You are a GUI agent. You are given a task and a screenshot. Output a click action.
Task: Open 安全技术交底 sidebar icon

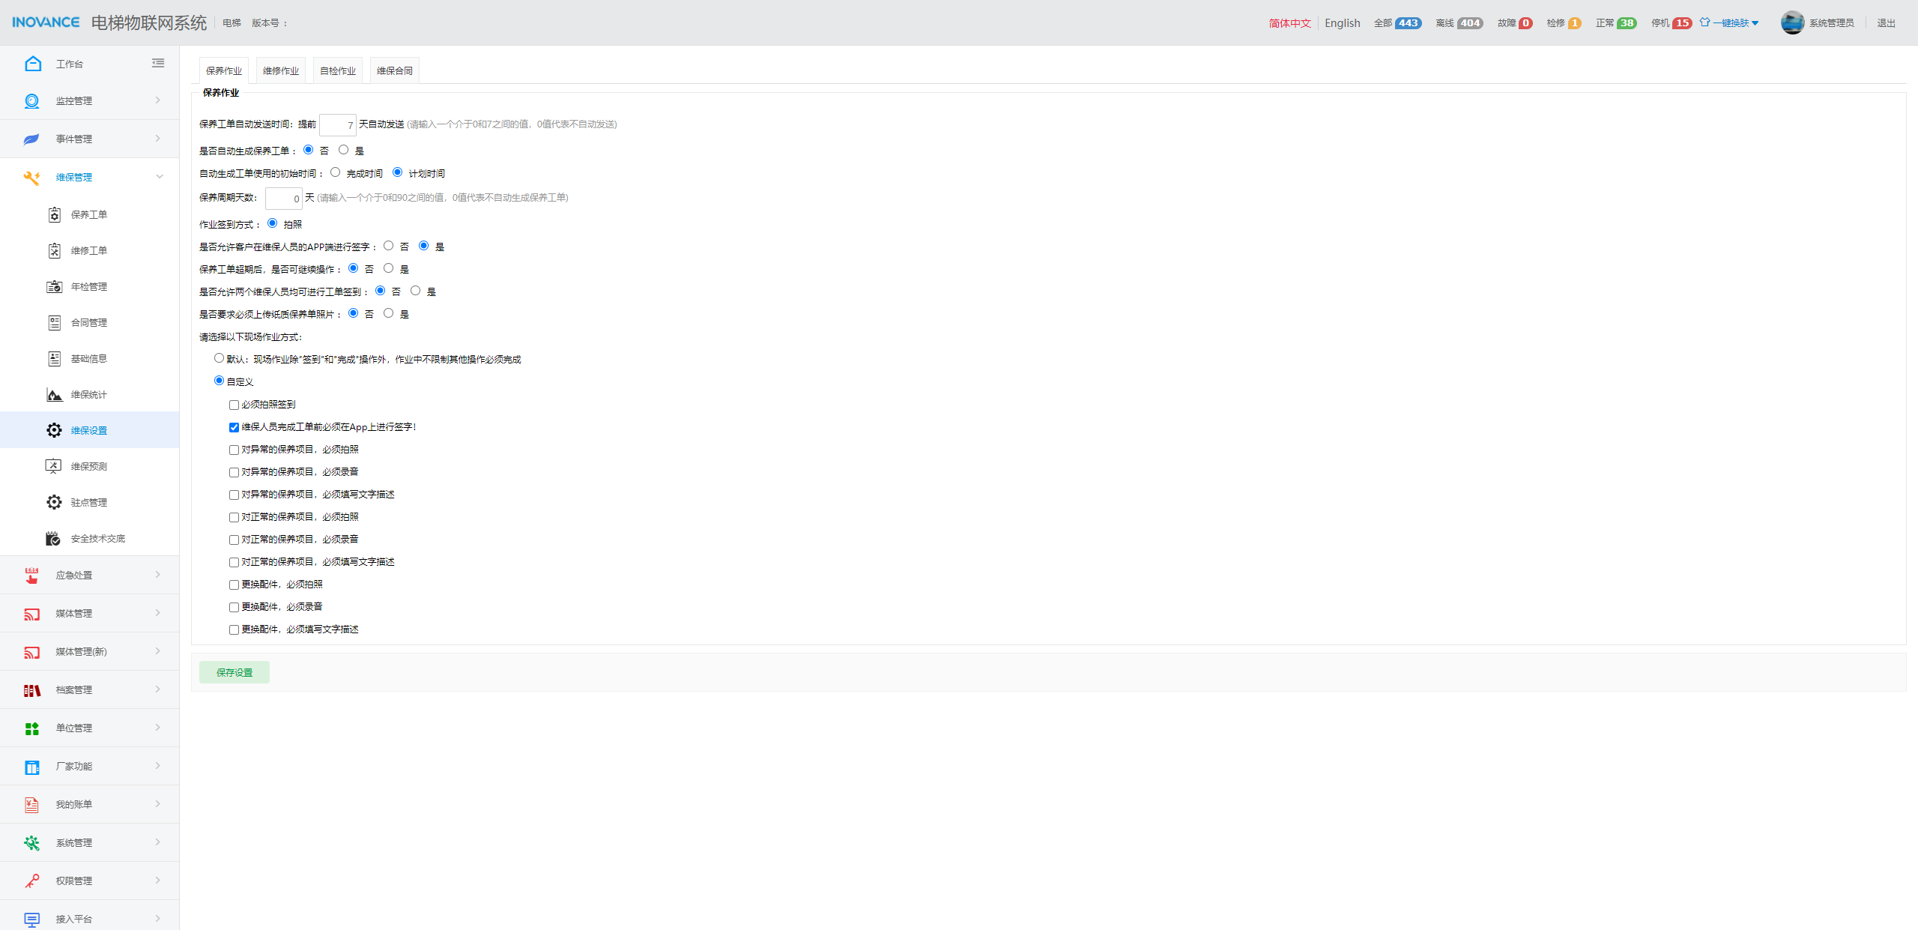pyautogui.click(x=54, y=539)
